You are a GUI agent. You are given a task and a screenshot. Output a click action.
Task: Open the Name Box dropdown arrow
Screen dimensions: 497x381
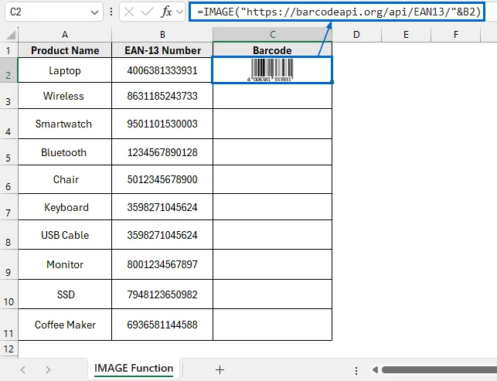tap(94, 12)
